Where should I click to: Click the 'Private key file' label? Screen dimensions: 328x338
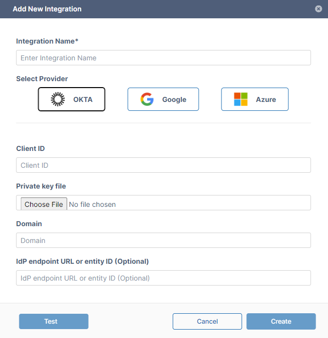point(41,186)
